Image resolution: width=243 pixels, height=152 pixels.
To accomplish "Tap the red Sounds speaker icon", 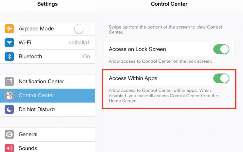I will (9, 148).
